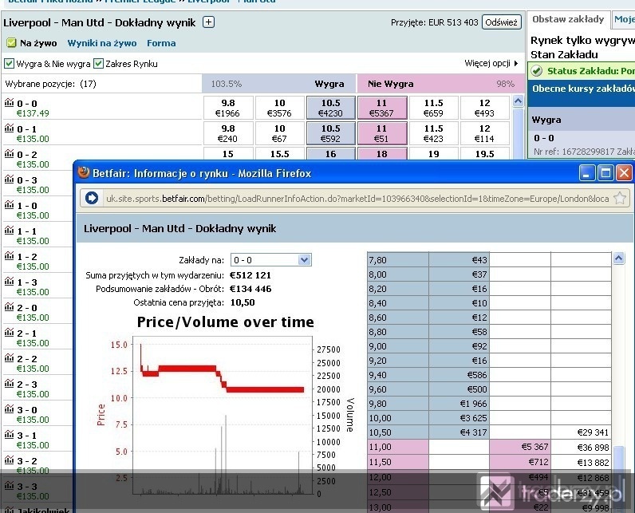Select the 11,00 price row in ladder
The height and width of the screenshot is (513, 635).
coord(489,447)
